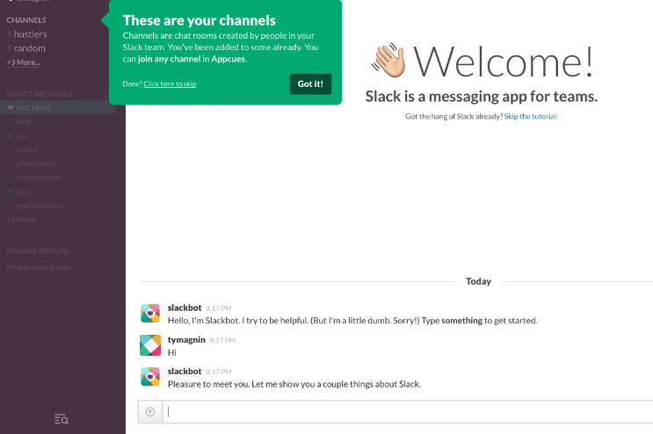Click tymagnin's avatar image
The width and height of the screenshot is (653, 434).
point(150,345)
